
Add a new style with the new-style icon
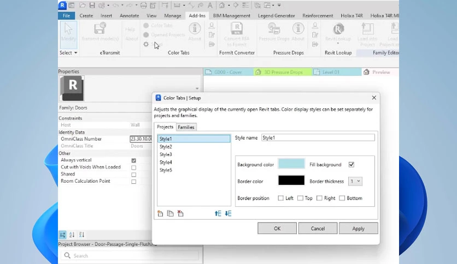(160, 213)
